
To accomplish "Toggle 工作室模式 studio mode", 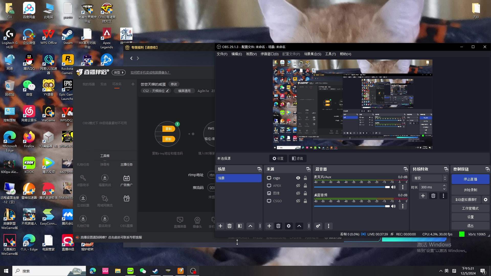I will pos(470,208).
